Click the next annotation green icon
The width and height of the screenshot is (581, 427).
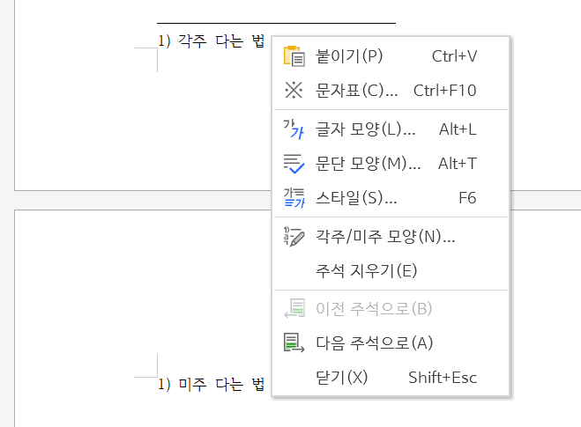point(294,342)
